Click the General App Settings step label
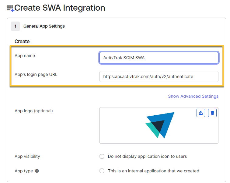This screenshot has width=230, height=183. click(x=44, y=26)
